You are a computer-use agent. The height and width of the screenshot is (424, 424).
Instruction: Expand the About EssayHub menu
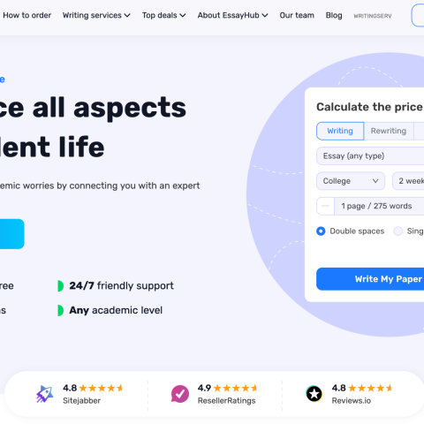coord(232,15)
